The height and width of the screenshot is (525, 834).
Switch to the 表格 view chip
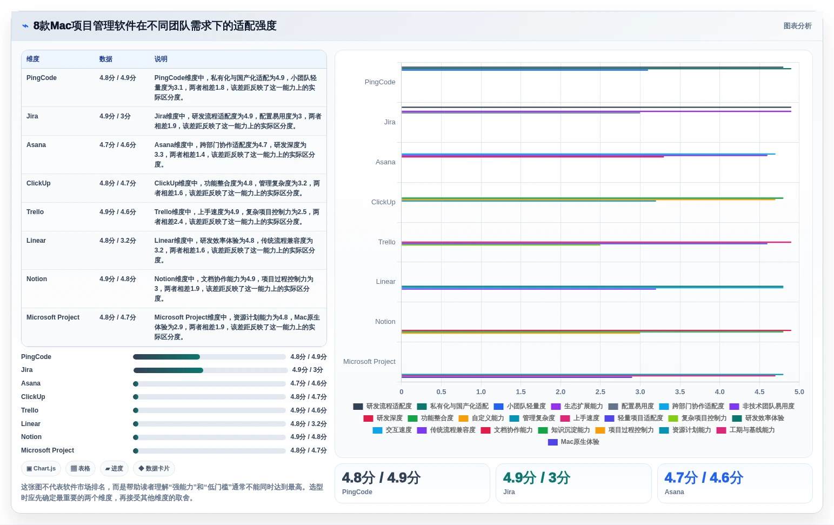point(81,469)
